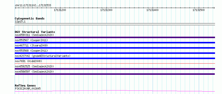Click the left arrowhead of the ruler

(15, 8)
